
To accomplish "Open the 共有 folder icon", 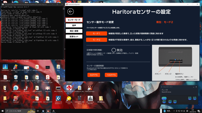I will [5, 89].
